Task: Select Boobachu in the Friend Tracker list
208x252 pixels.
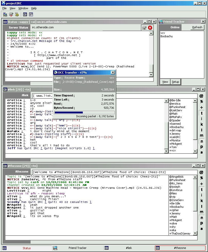Action: coord(167,36)
